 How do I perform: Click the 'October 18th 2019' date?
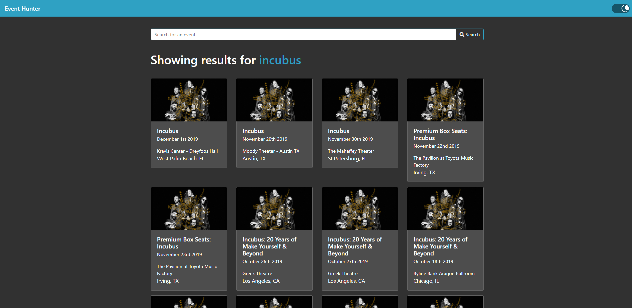(433, 261)
